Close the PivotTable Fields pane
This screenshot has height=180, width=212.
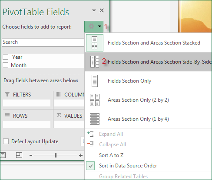point(102,10)
